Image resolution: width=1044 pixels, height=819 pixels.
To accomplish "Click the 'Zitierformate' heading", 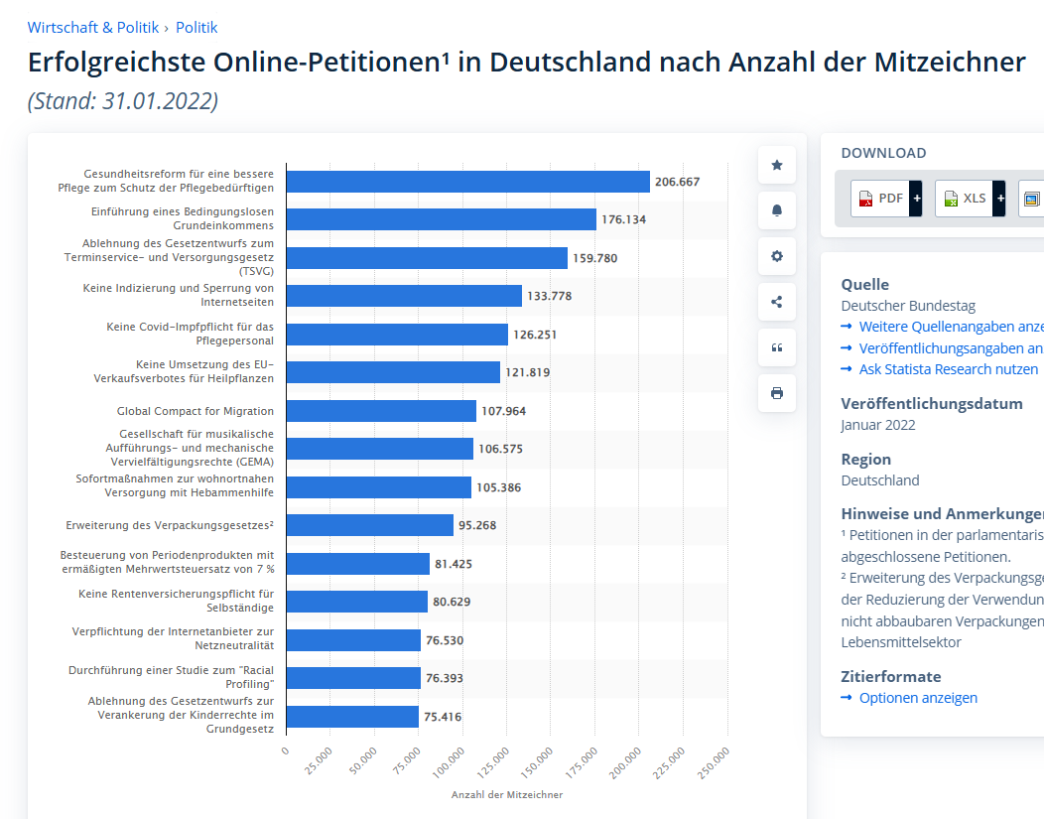I will click(891, 676).
